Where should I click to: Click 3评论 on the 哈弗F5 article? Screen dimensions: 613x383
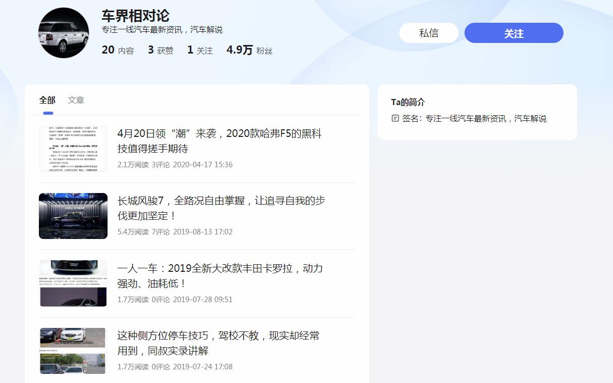(161, 165)
